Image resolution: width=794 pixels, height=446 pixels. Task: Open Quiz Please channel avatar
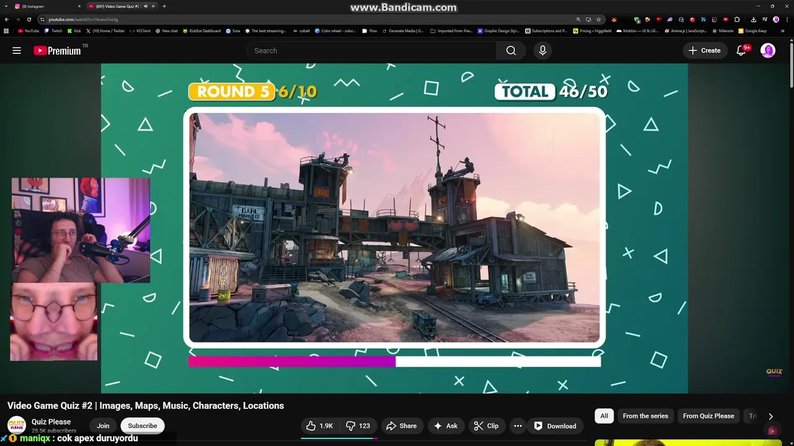pyautogui.click(x=17, y=426)
